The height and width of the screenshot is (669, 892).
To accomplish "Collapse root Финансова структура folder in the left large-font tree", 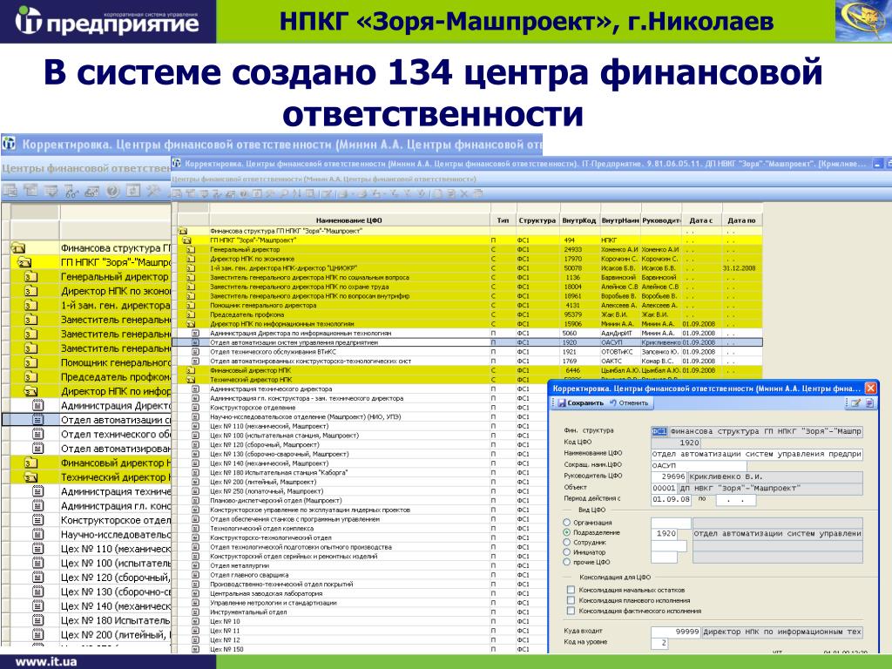I will 18,248.
